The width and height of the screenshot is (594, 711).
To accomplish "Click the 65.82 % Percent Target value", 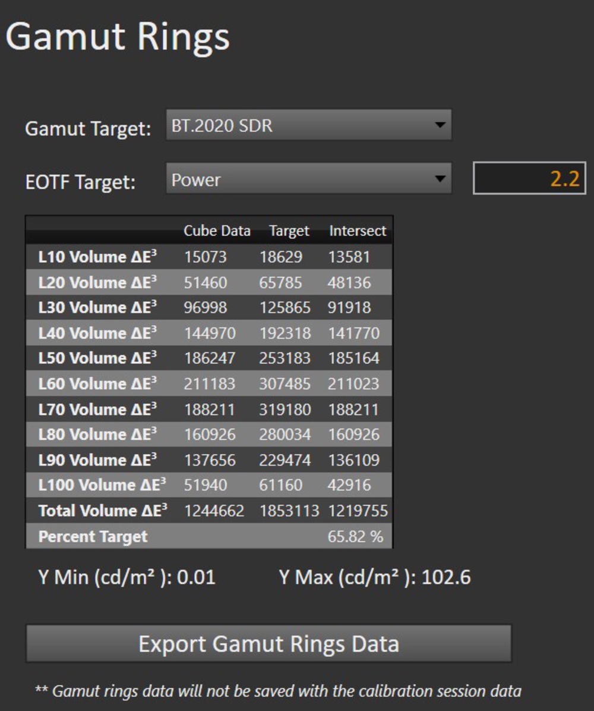I will click(x=355, y=536).
